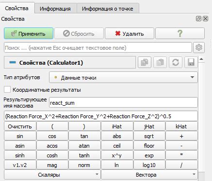Insert iHat unit vector
Screen dimensions: 212x181
pyautogui.click(x=117, y=126)
